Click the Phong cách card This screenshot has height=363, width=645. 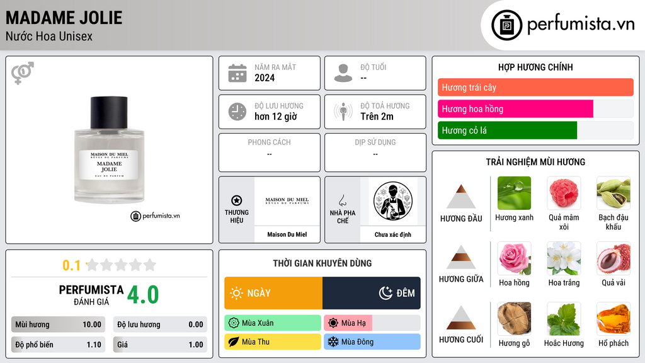coord(270,153)
